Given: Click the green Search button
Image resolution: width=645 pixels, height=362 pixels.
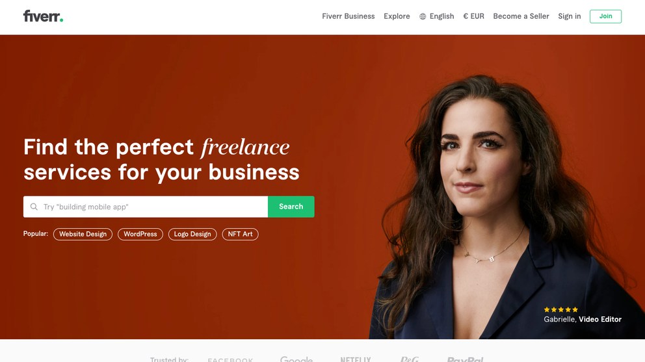Looking at the screenshot, I should pos(291,207).
